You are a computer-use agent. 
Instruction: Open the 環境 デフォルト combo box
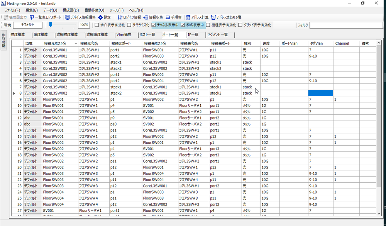pos(27,25)
